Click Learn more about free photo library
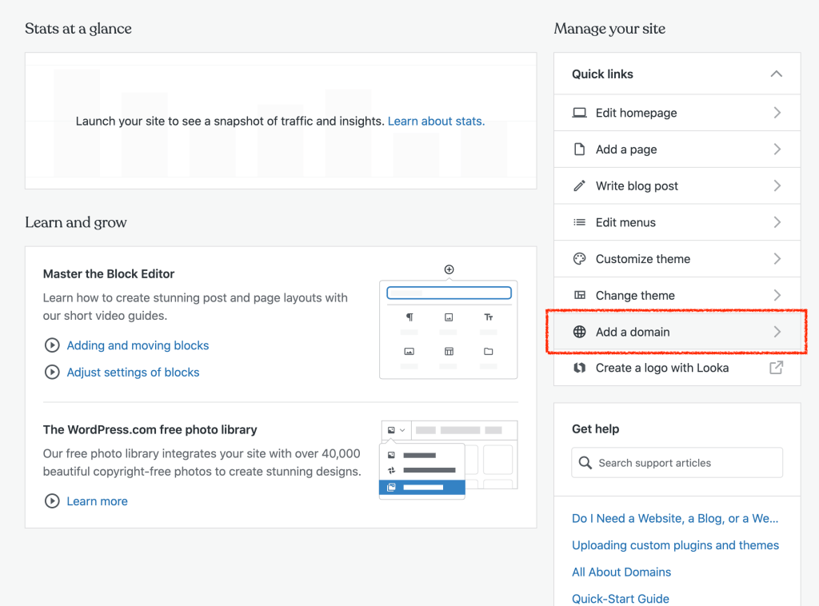Image resolution: width=819 pixels, height=606 pixels. tap(97, 501)
